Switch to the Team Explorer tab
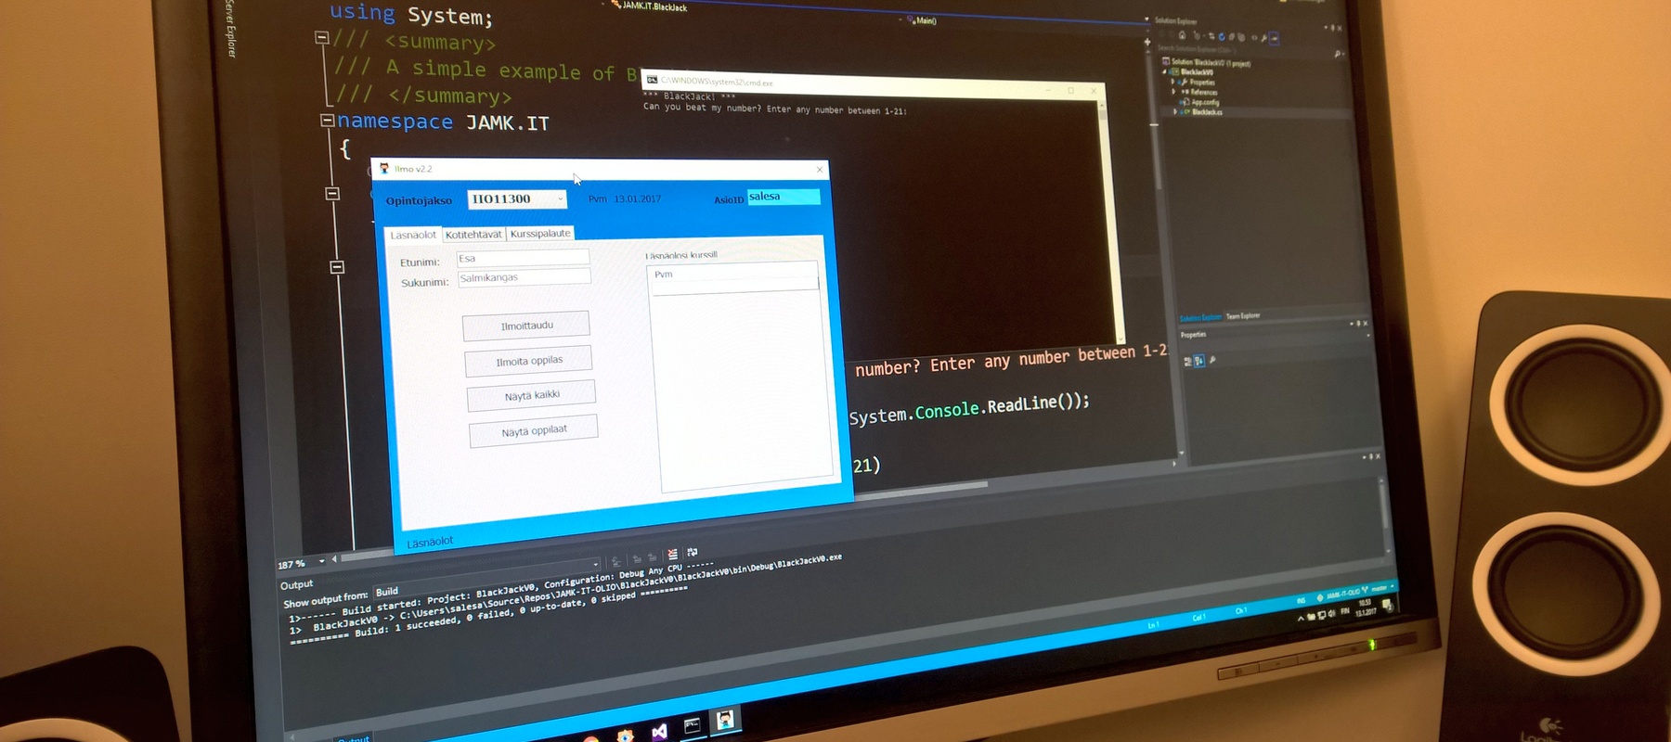Image resolution: width=1671 pixels, height=742 pixels. click(1243, 316)
